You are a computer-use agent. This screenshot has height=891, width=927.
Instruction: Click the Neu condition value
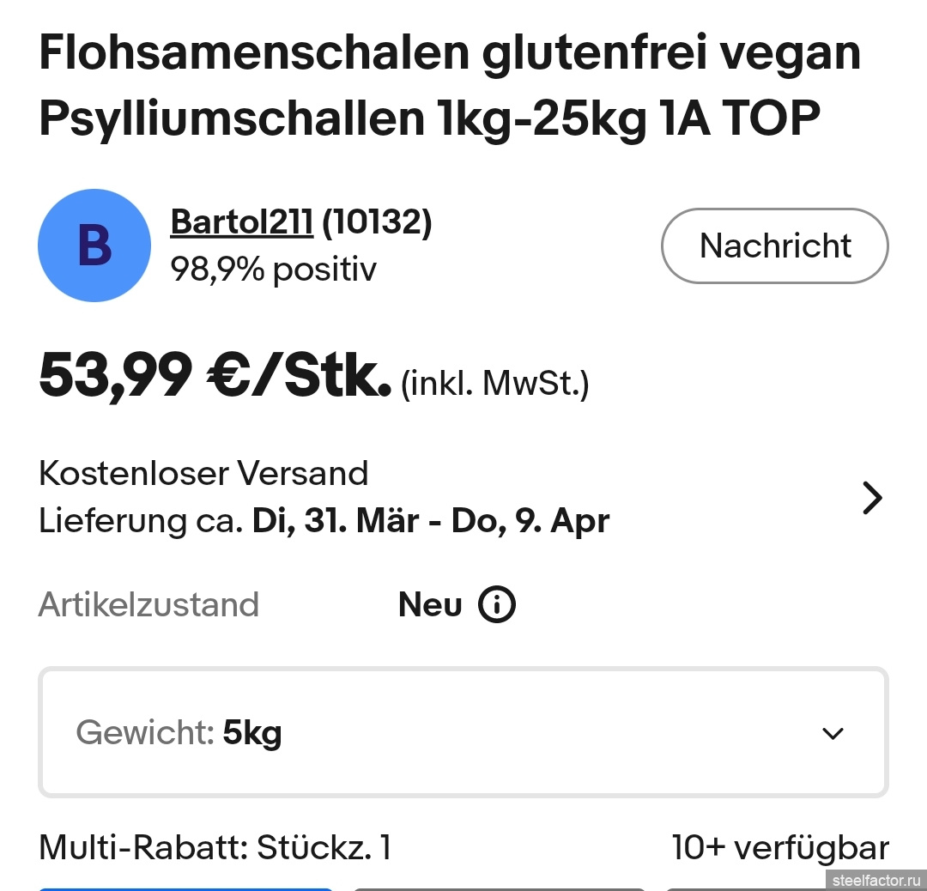(x=430, y=605)
